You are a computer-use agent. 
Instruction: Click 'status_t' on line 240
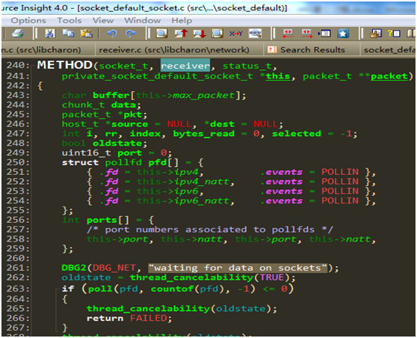tap(247, 66)
